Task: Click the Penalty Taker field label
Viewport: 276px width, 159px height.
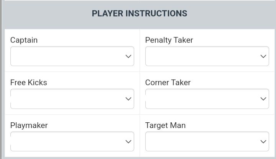Action: click(x=169, y=40)
